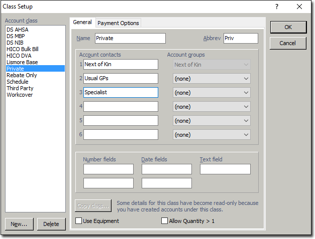Open account group dropdown for contact 6
This screenshot has width=315, height=239.
[x=211, y=135]
